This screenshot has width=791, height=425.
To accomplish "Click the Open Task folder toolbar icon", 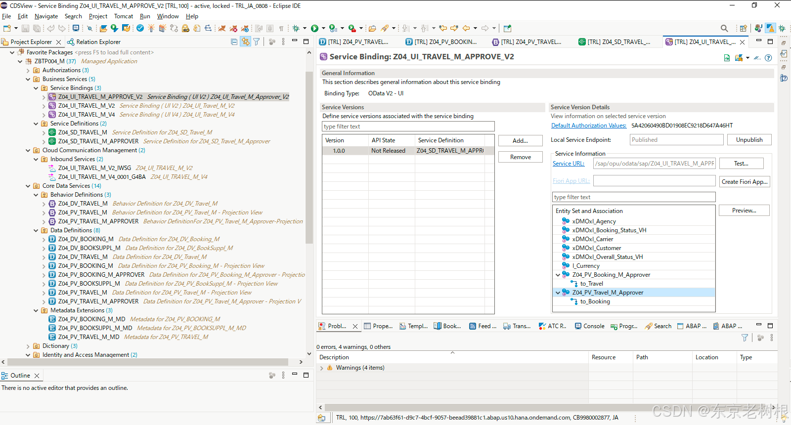I will pos(372,28).
